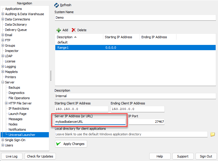
Task: Click the Server IP Address (or URL) field
Action: tap(90, 122)
